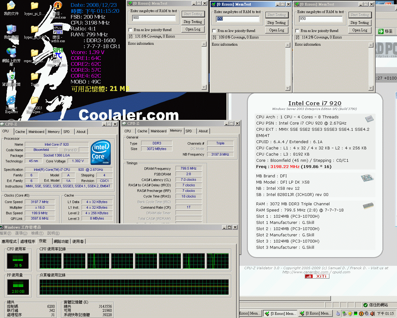Click Stop Testing in 131.6% coverage MemTest
This screenshot has height=318, width=397.
(193, 22)
